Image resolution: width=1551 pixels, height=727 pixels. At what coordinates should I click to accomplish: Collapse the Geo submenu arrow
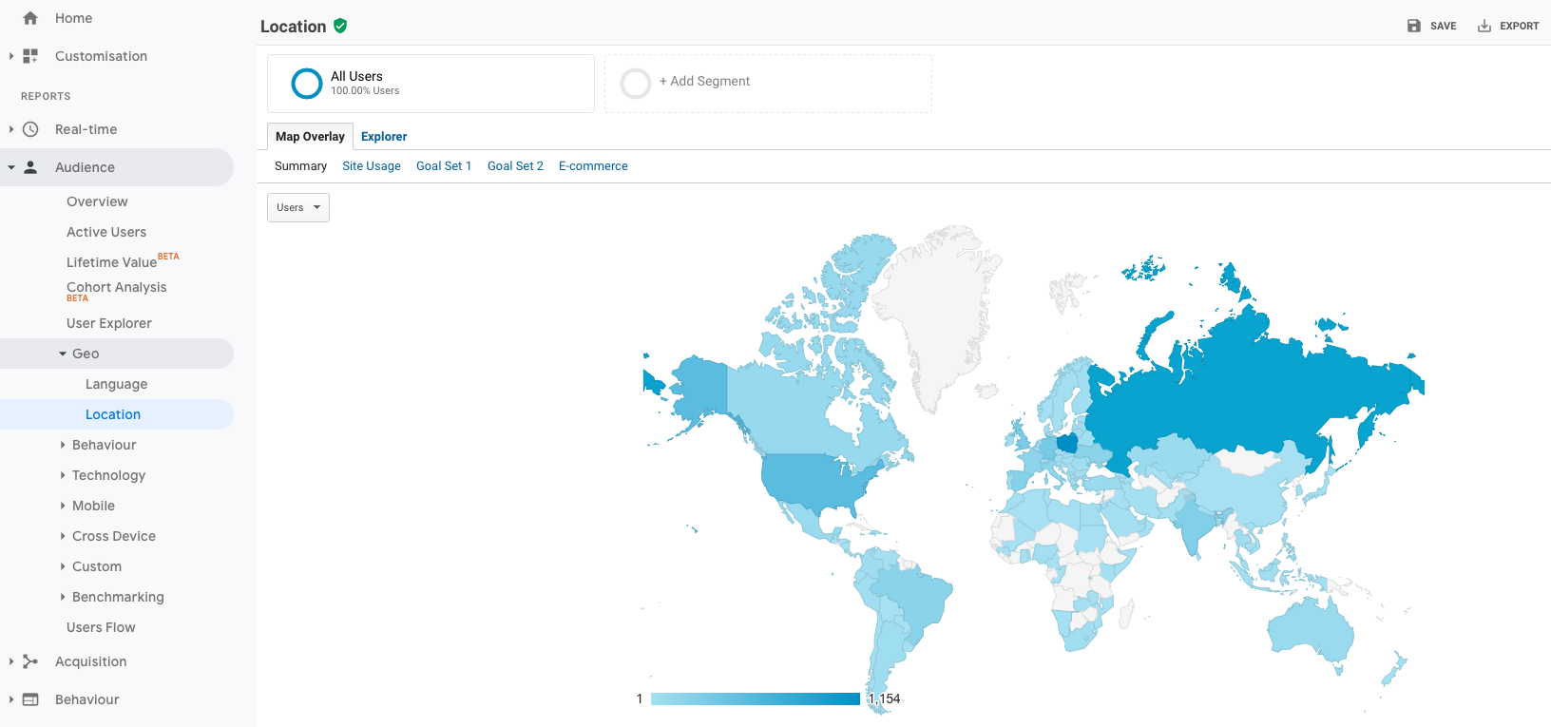[x=63, y=354]
